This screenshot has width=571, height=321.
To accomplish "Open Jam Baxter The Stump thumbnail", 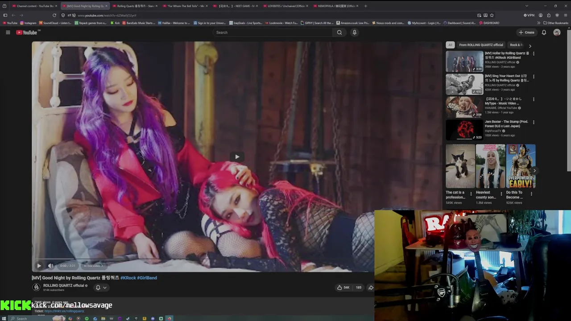I will [x=464, y=130].
